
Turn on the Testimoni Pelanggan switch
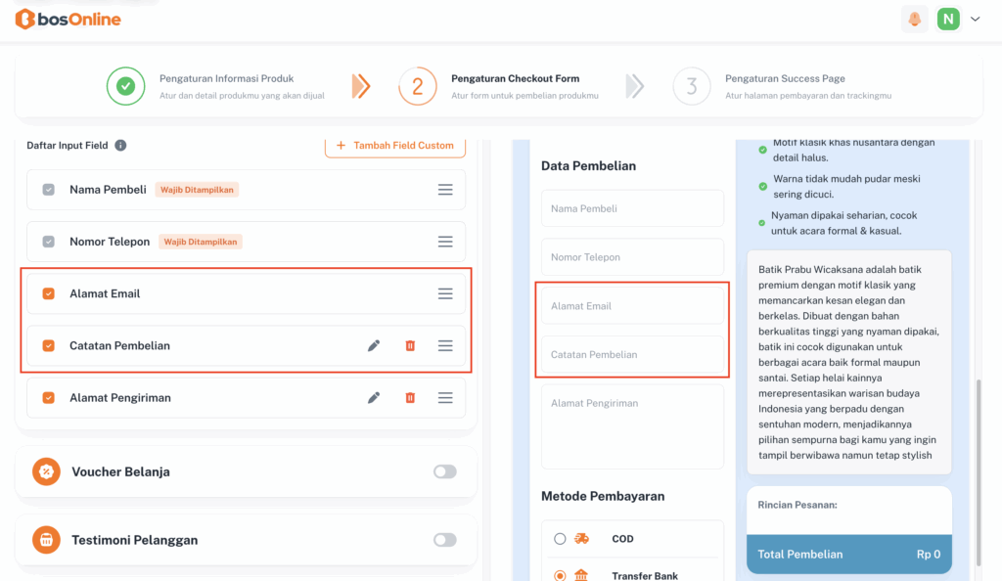point(444,540)
